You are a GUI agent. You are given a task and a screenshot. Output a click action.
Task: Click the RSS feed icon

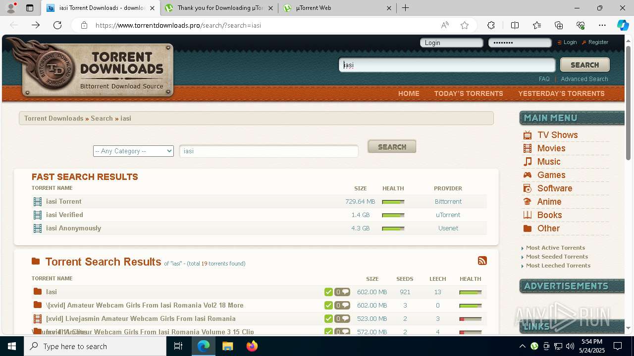(x=482, y=261)
